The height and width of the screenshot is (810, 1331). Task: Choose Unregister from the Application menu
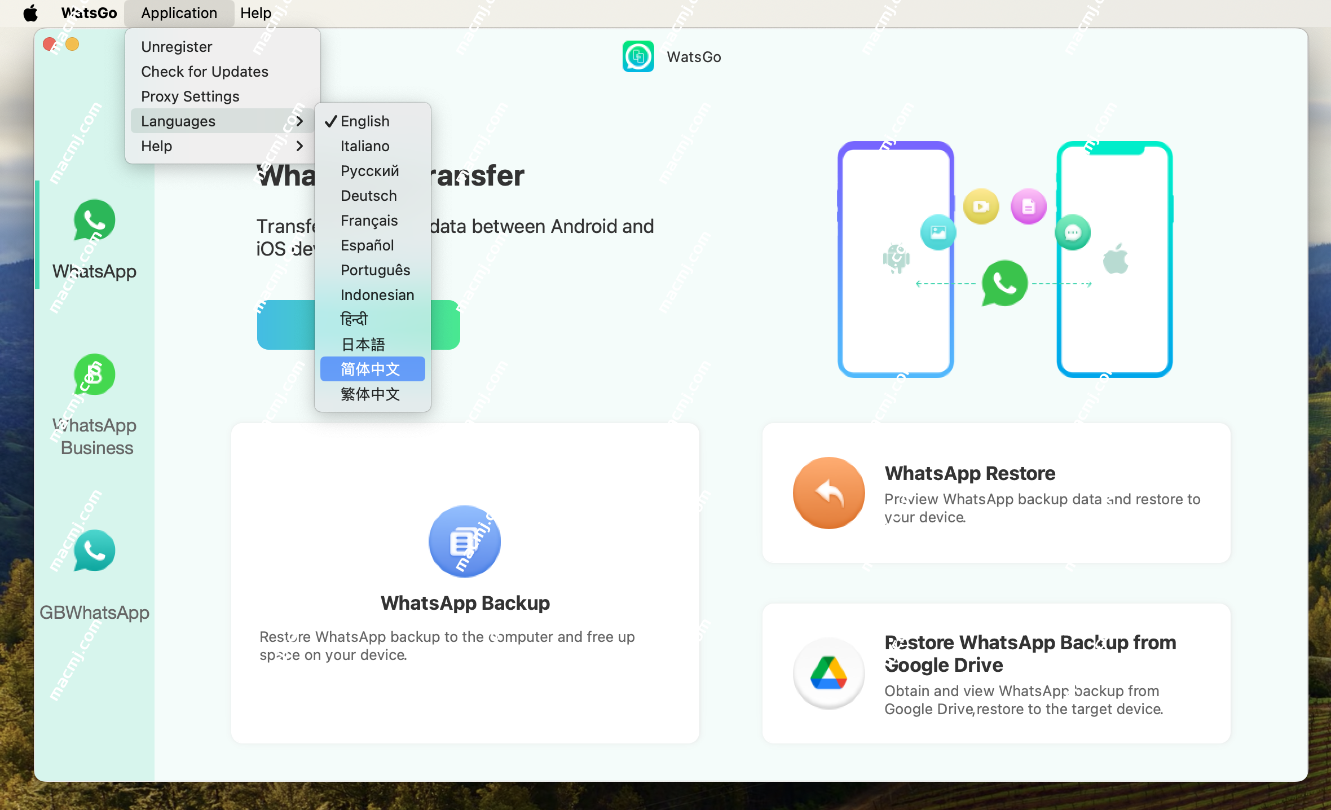pyautogui.click(x=223, y=47)
